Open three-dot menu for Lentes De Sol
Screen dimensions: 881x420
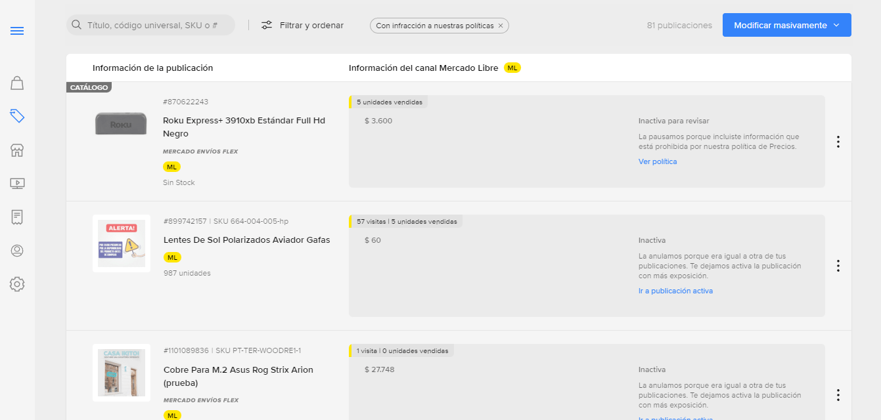(x=838, y=266)
